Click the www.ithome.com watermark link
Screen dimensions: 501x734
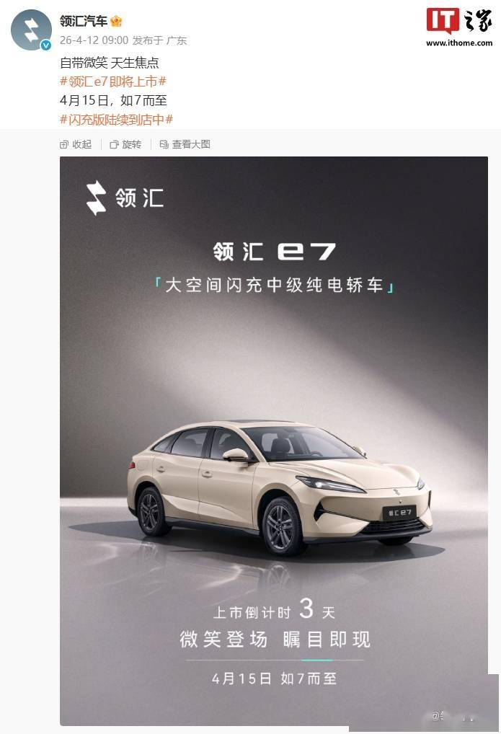pyautogui.click(x=459, y=43)
